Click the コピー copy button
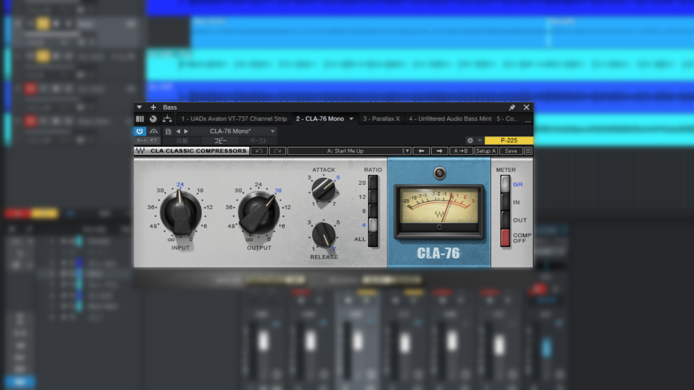694x390 pixels. (x=220, y=140)
